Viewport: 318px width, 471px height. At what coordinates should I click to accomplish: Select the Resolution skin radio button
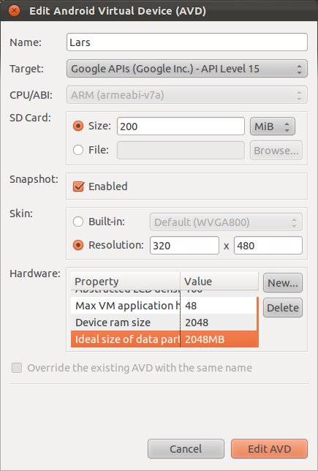click(x=78, y=246)
